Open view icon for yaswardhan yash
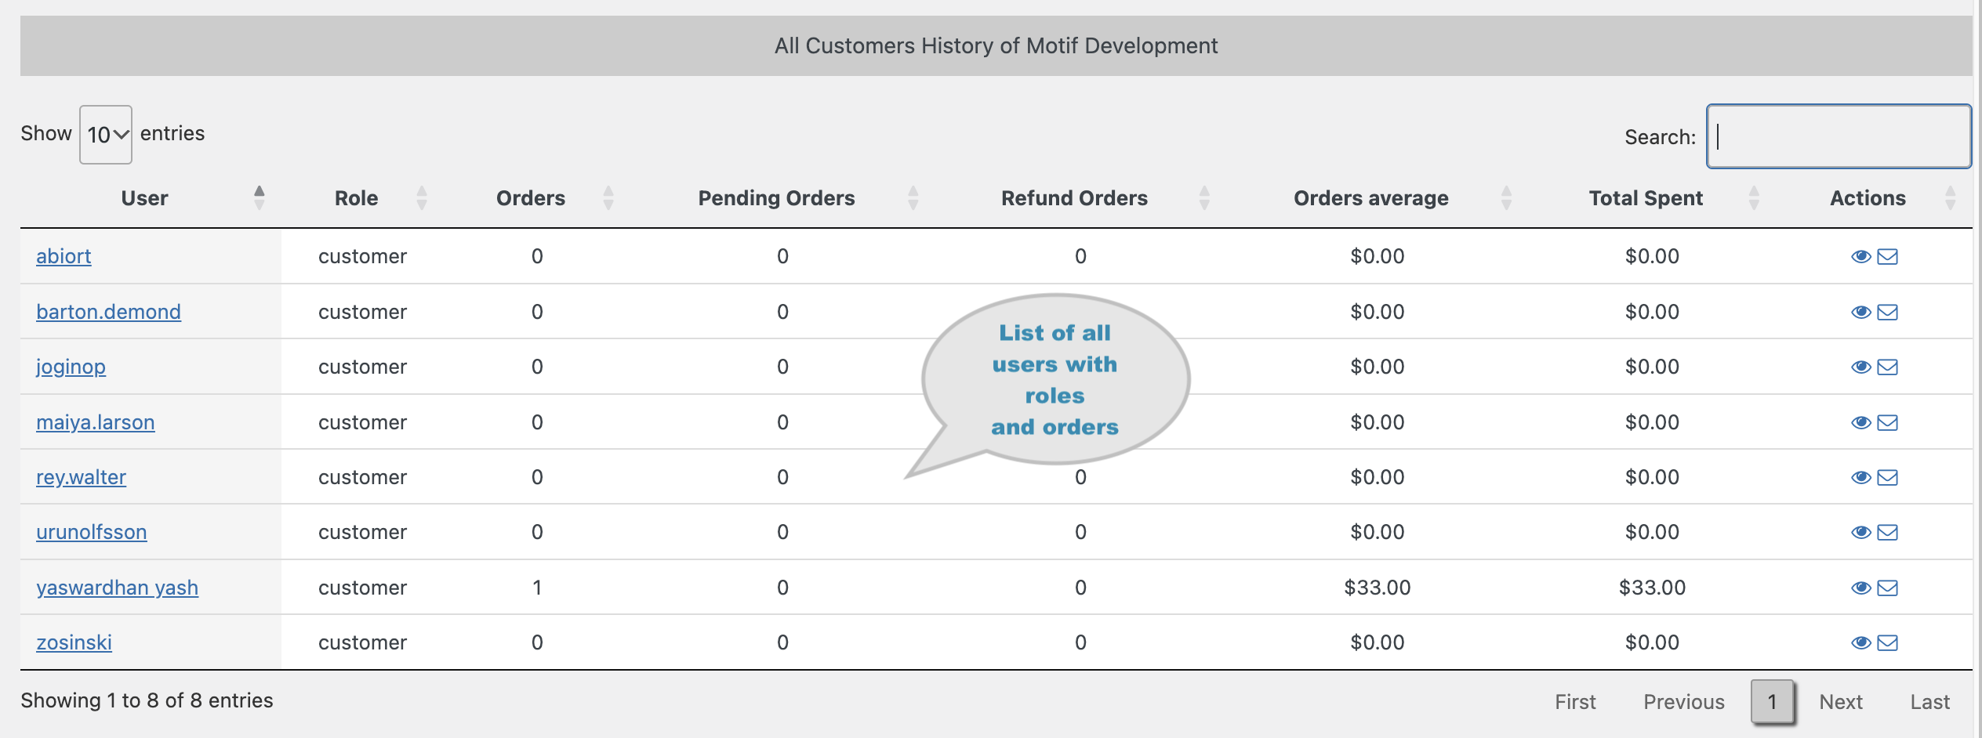Viewport: 1982px width, 738px height. [1860, 588]
